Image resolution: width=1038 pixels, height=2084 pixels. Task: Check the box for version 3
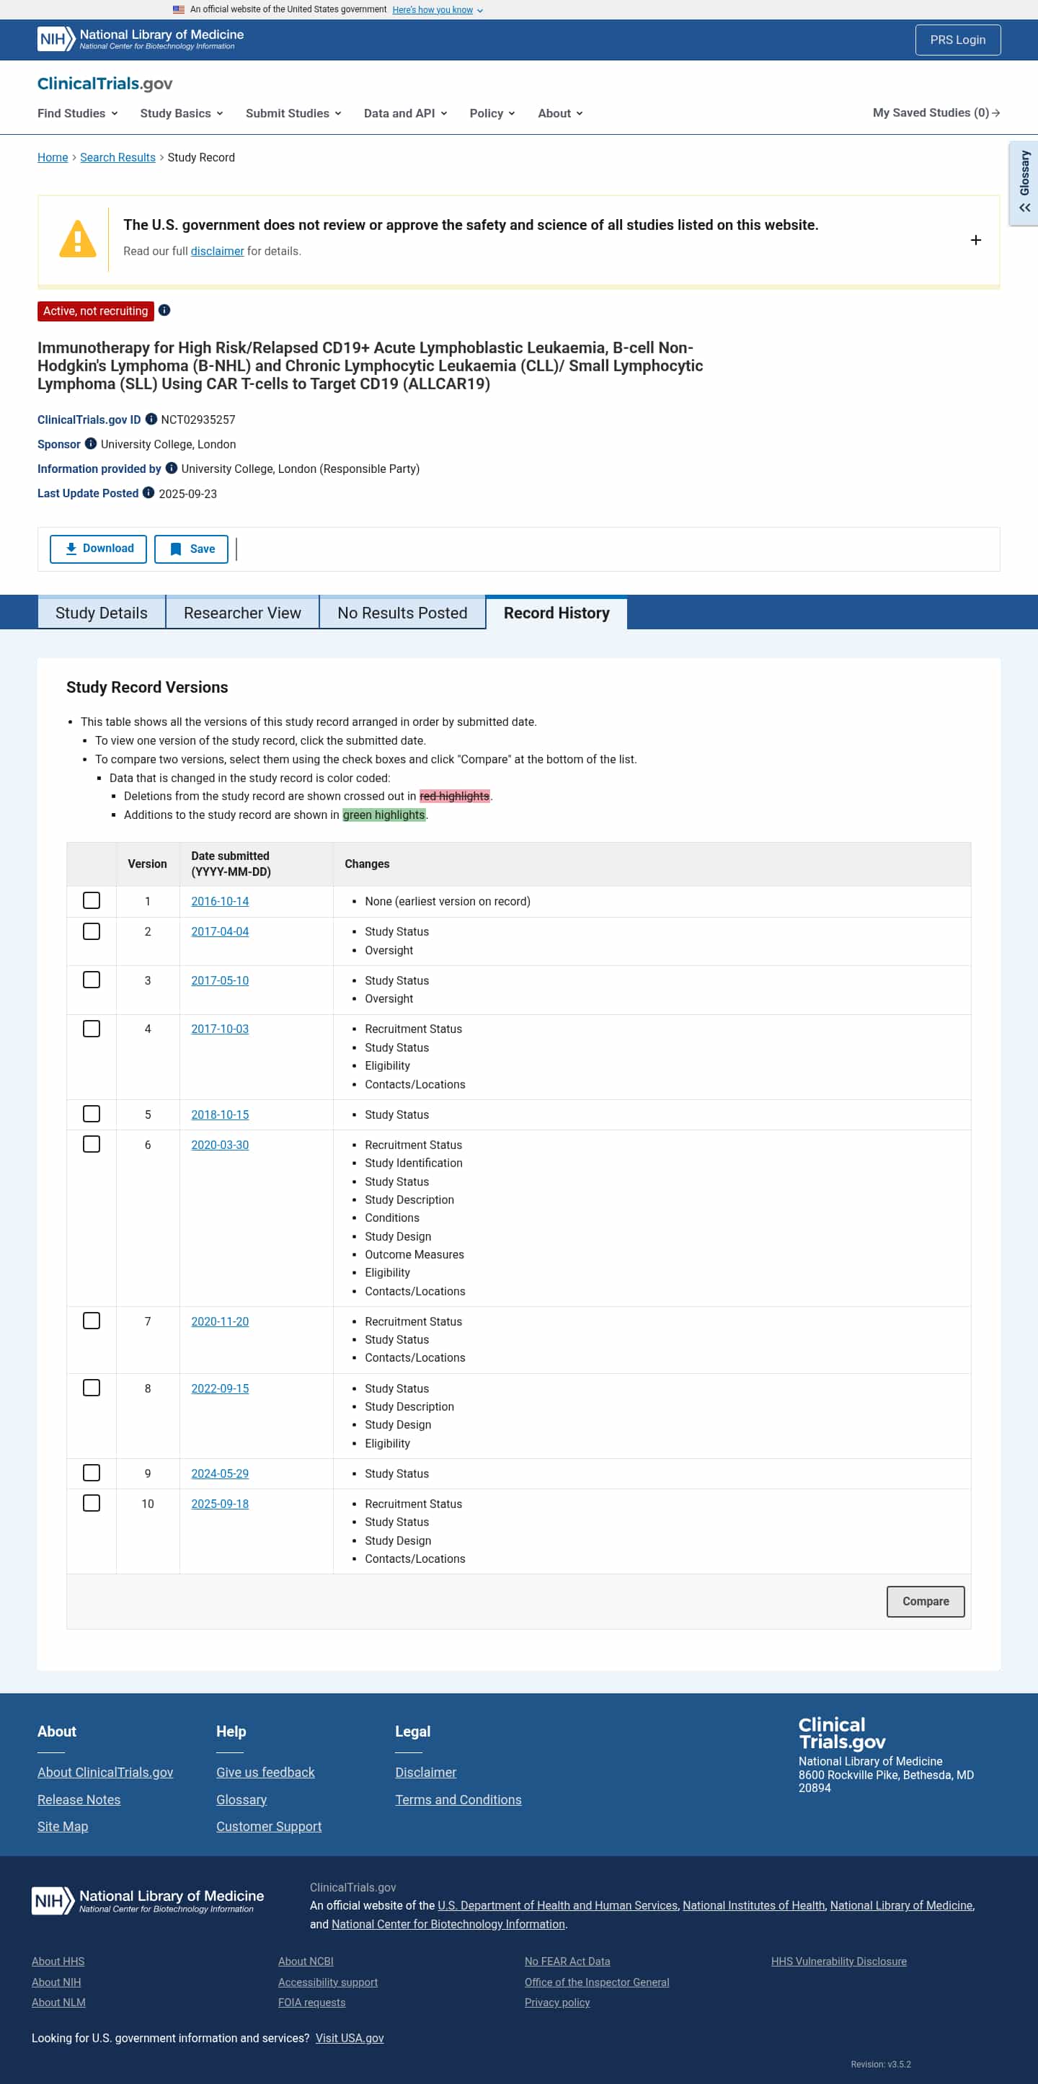click(x=92, y=980)
